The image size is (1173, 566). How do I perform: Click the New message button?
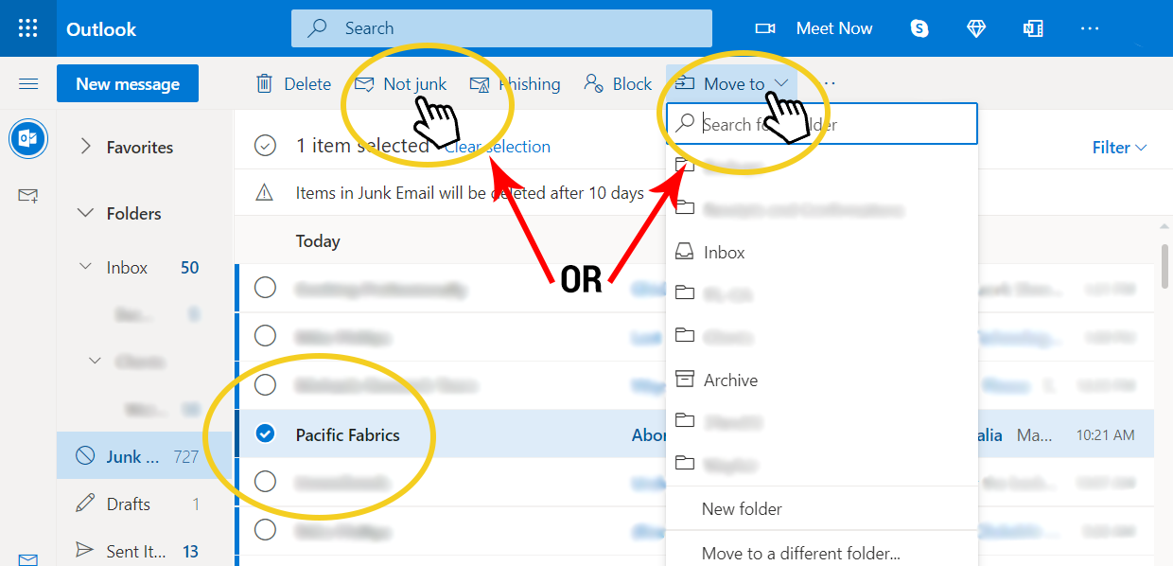127,83
